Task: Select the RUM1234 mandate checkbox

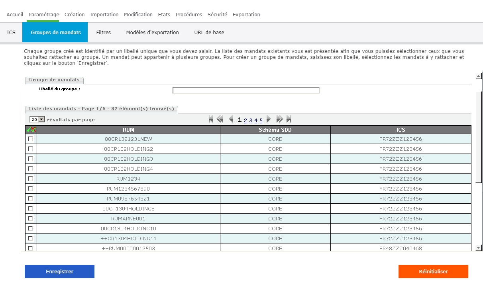Action: click(30, 179)
